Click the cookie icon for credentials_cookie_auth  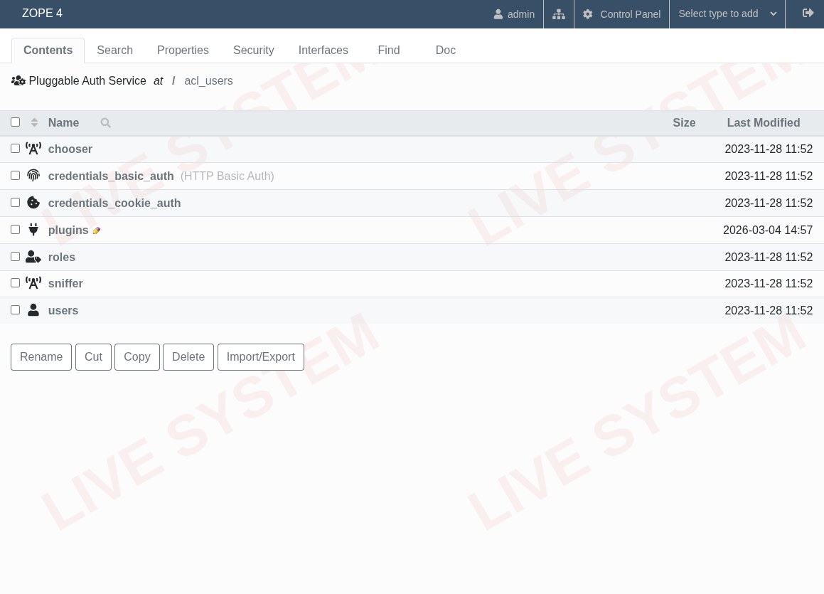tap(33, 203)
